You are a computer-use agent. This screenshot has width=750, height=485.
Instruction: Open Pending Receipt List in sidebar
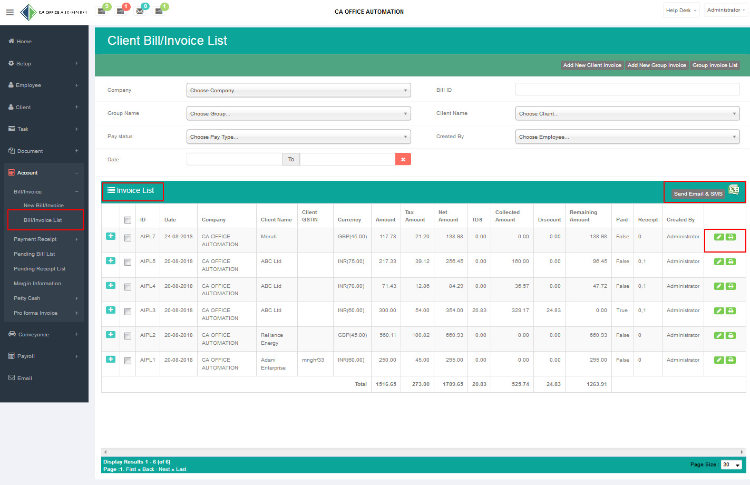40,268
